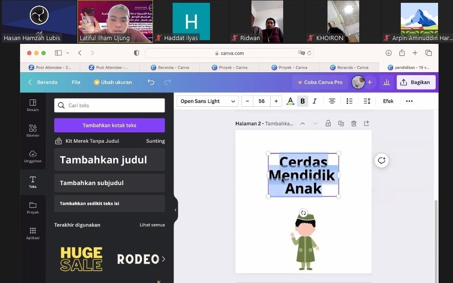Toggle bold text formatting
The width and height of the screenshot is (453, 283).
(x=302, y=101)
